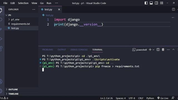Select the test.py editor tab
This screenshot has height=100, width=178.
coord(50,9)
